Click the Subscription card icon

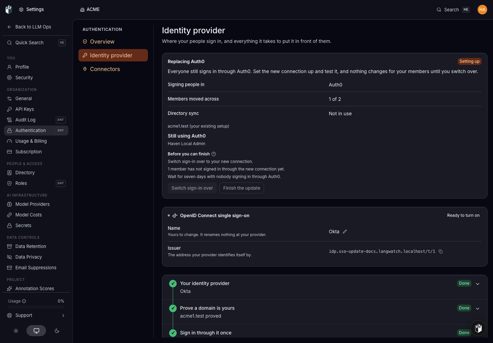point(10,152)
